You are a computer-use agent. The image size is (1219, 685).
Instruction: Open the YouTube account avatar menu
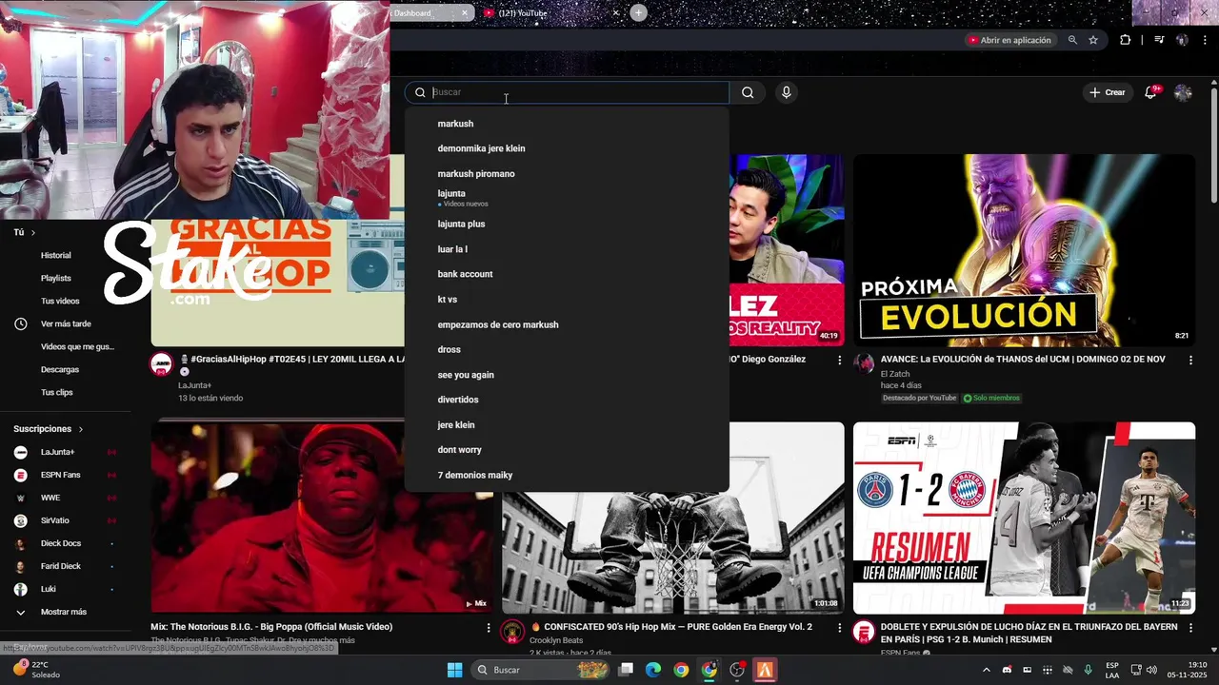pos(1183,92)
